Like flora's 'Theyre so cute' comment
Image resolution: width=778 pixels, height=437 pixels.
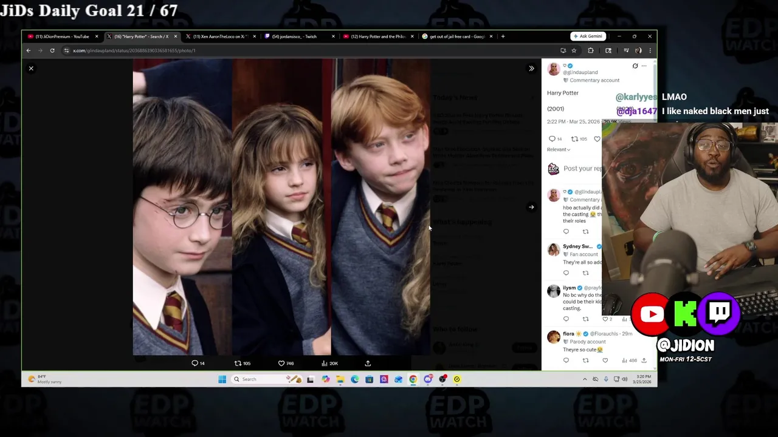605,361
